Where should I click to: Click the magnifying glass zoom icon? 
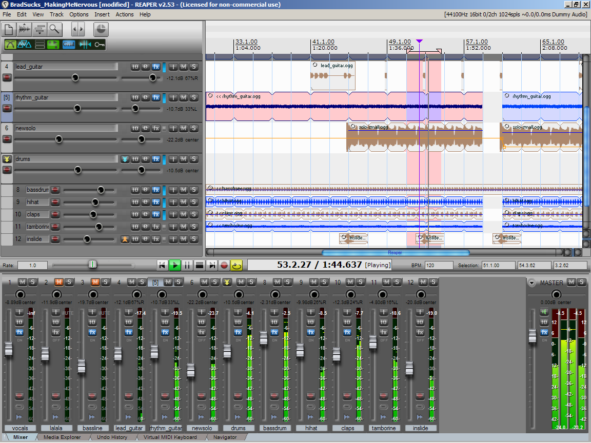(54, 29)
